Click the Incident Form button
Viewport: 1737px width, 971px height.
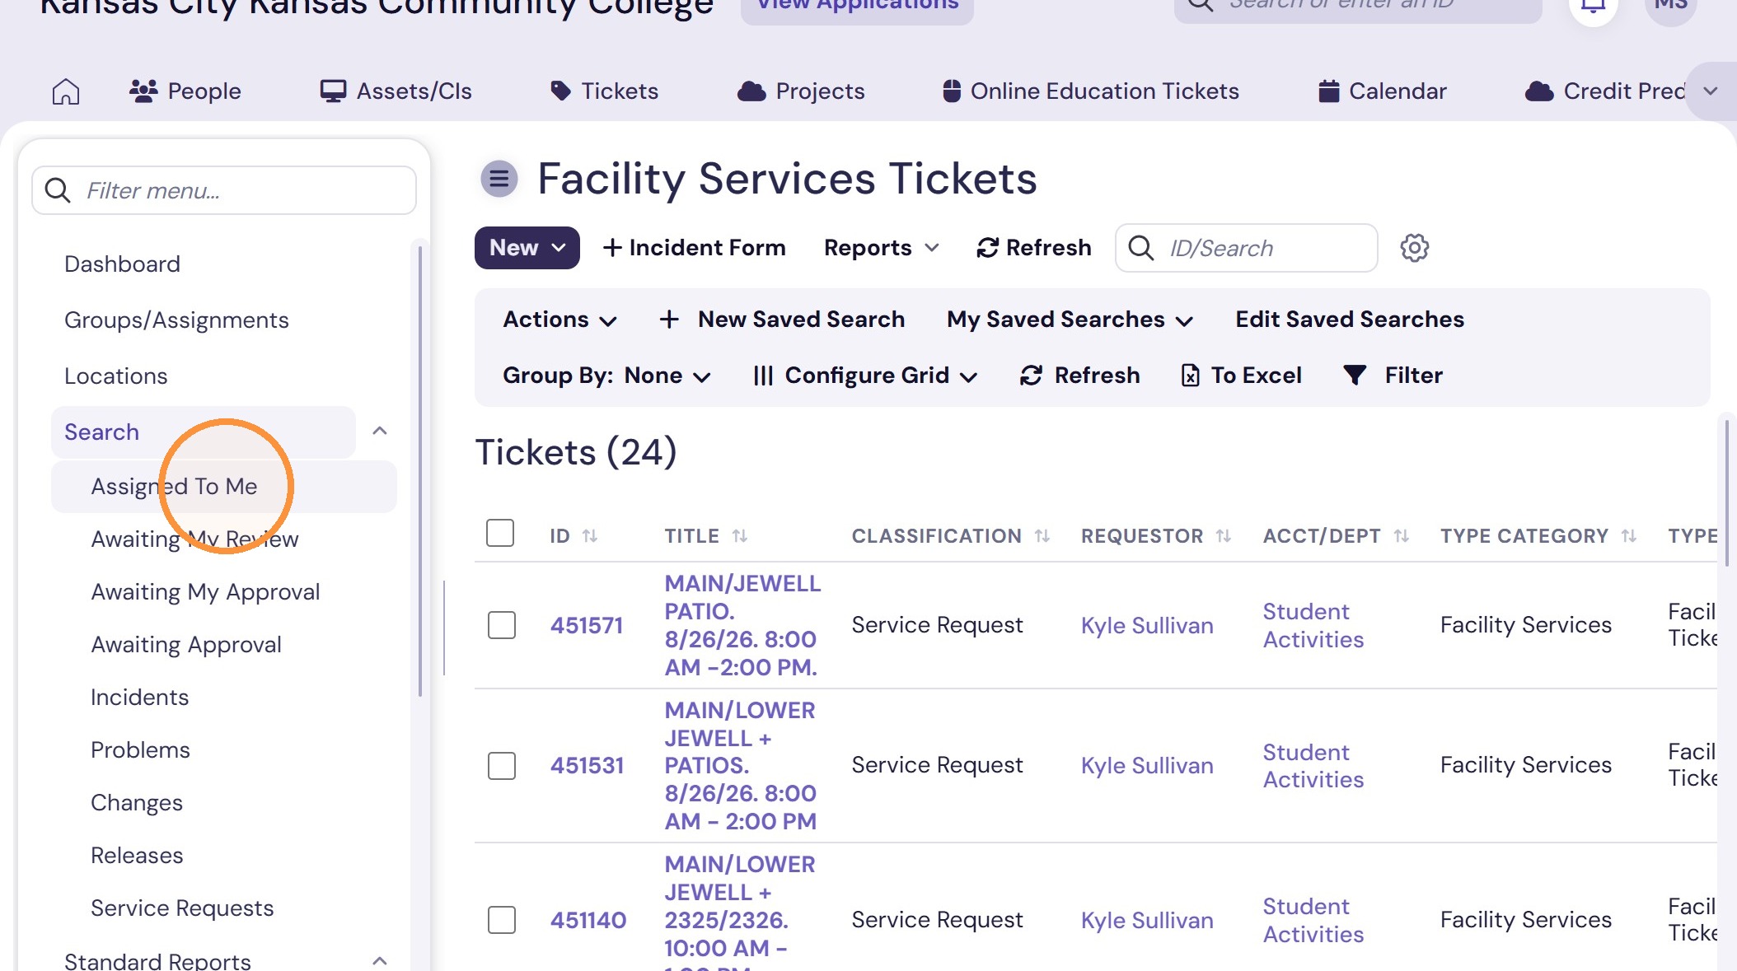(x=694, y=248)
